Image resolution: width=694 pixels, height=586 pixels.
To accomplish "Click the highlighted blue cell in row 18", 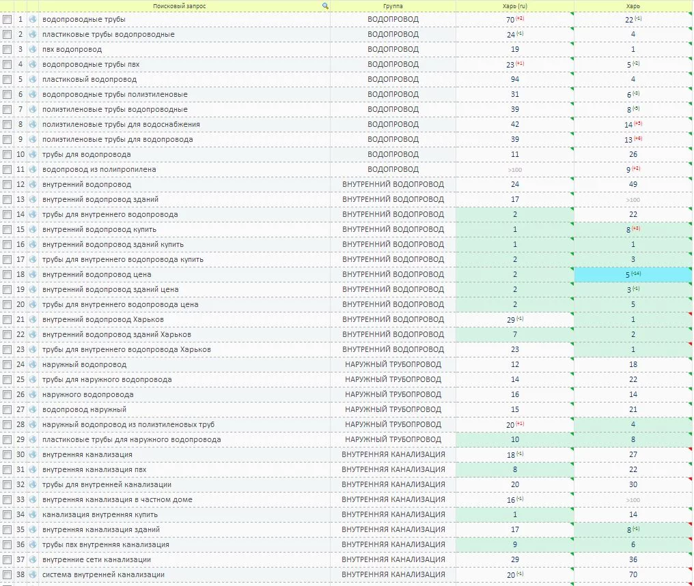I will [x=633, y=274].
